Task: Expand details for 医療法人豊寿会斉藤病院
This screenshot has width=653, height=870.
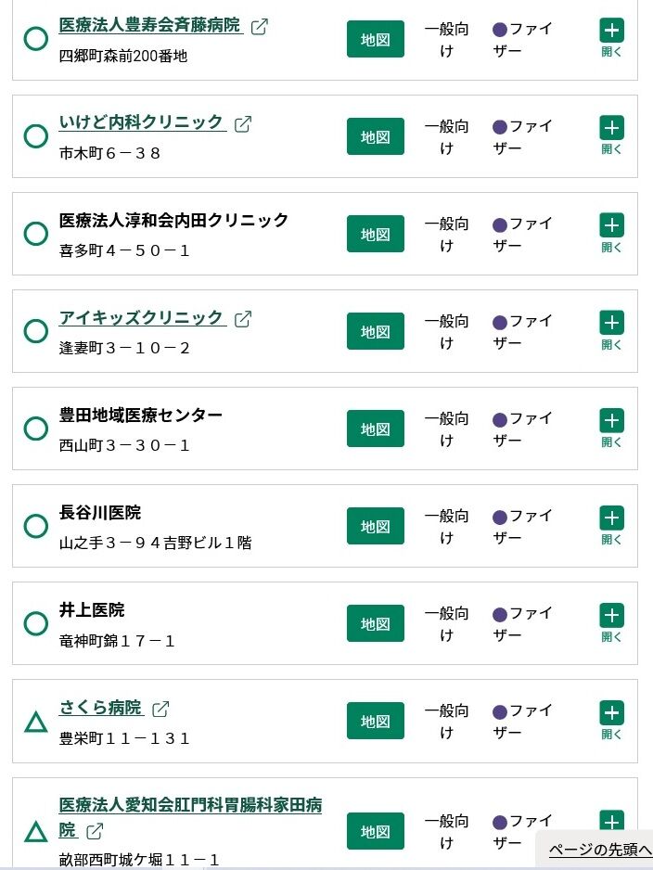Action: click(x=611, y=31)
